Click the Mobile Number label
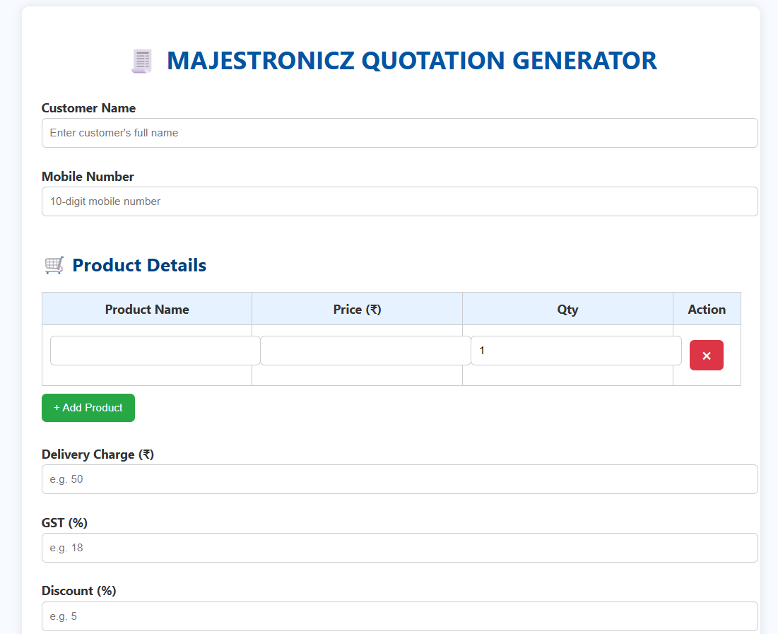The height and width of the screenshot is (634, 778). pos(88,176)
